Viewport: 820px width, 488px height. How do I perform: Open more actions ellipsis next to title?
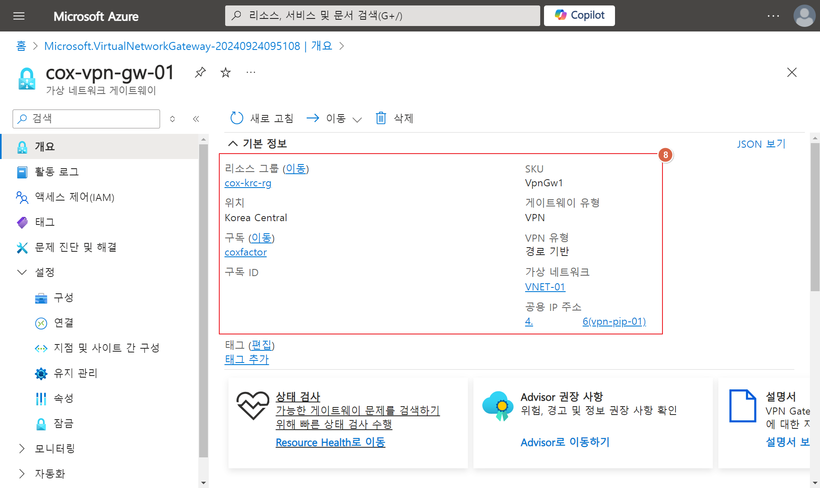pos(251,73)
